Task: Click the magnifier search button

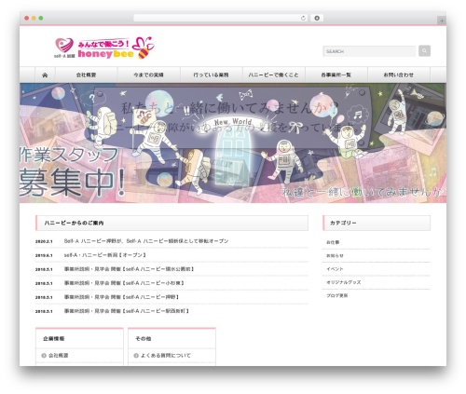Action: 424,51
